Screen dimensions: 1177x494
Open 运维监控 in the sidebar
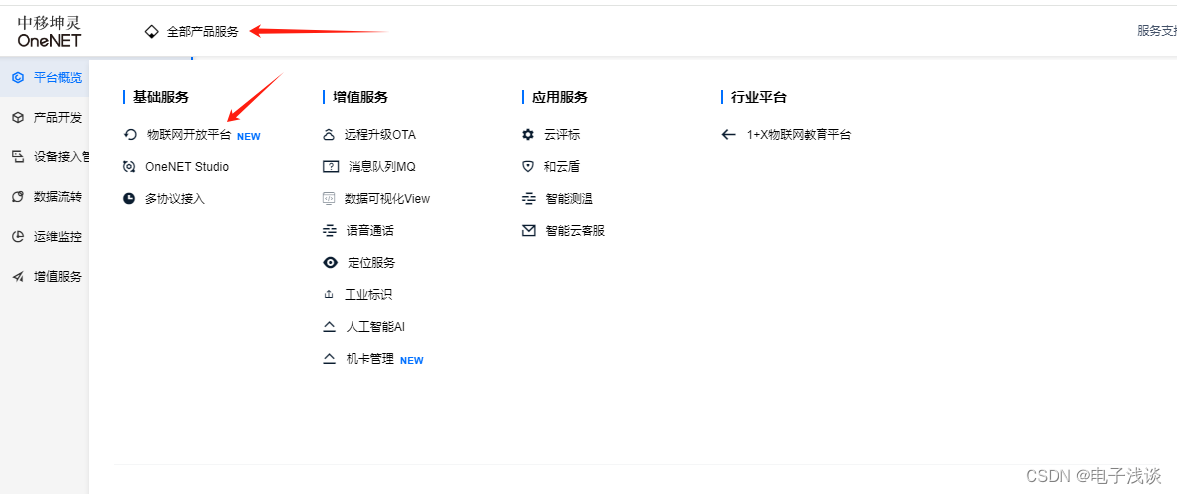58,236
